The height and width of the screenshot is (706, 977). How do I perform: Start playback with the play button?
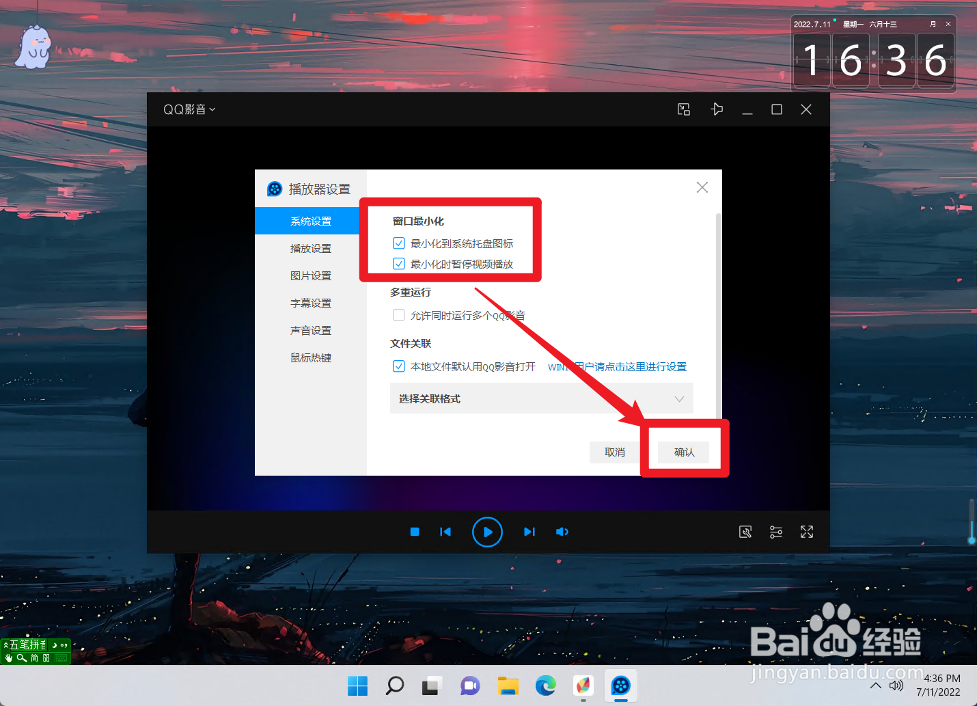point(487,532)
